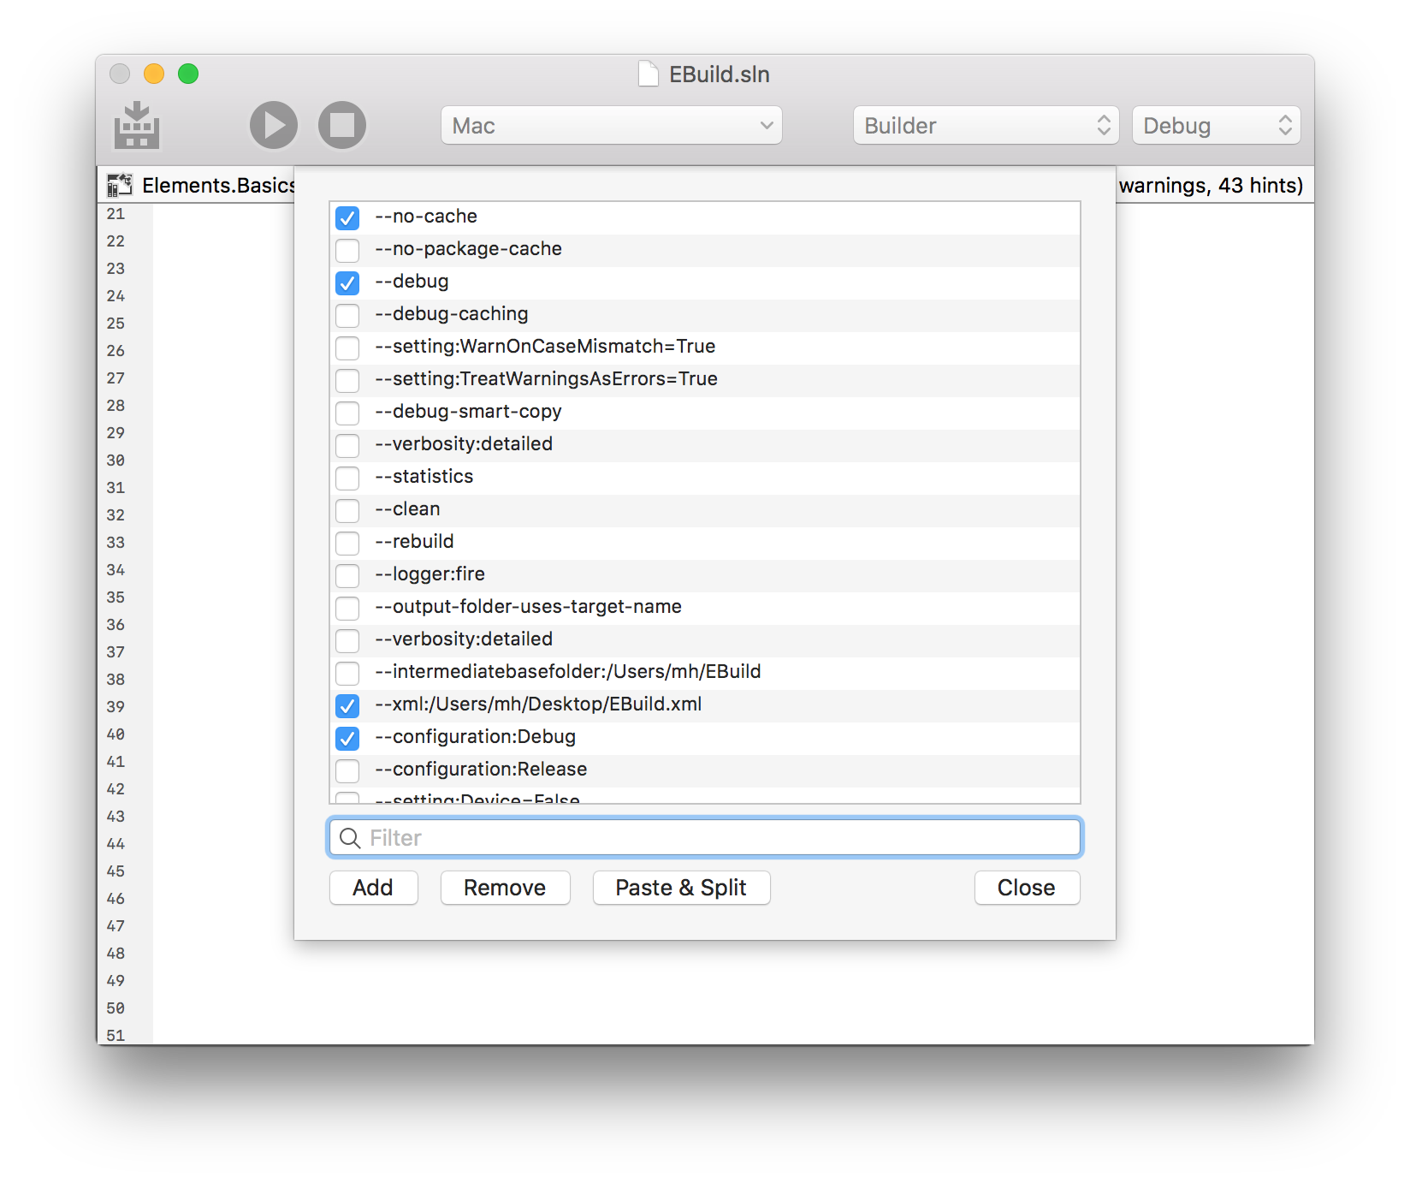The height and width of the screenshot is (1183, 1410).
Task: Uncheck --xml:/Users/mh/Desktop/EBuild.xml
Action: click(347, 705)
